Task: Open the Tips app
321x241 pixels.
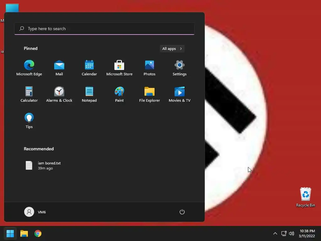Action: 29,121
